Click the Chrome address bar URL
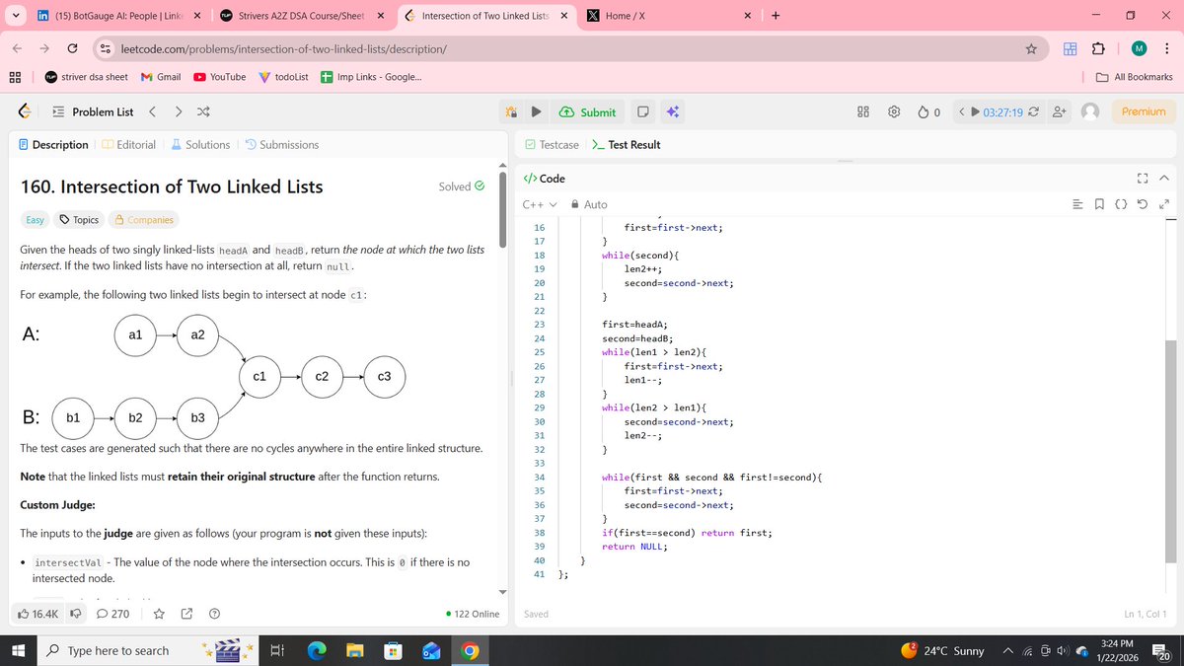 (x=283, y=48)
